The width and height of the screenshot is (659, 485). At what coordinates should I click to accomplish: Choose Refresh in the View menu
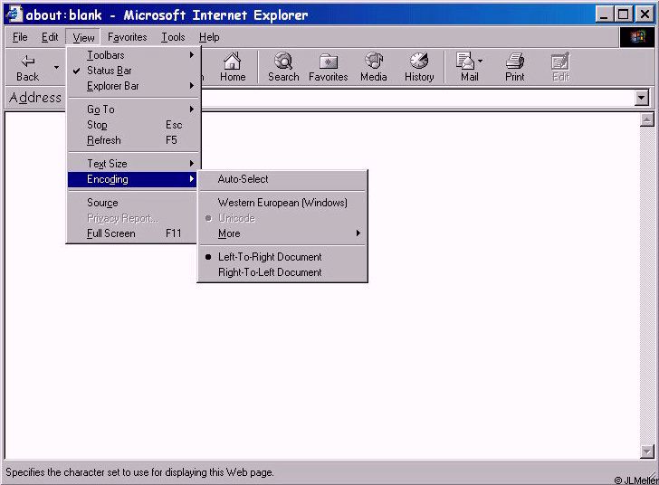pyautogui.click(x=132, y=140)
